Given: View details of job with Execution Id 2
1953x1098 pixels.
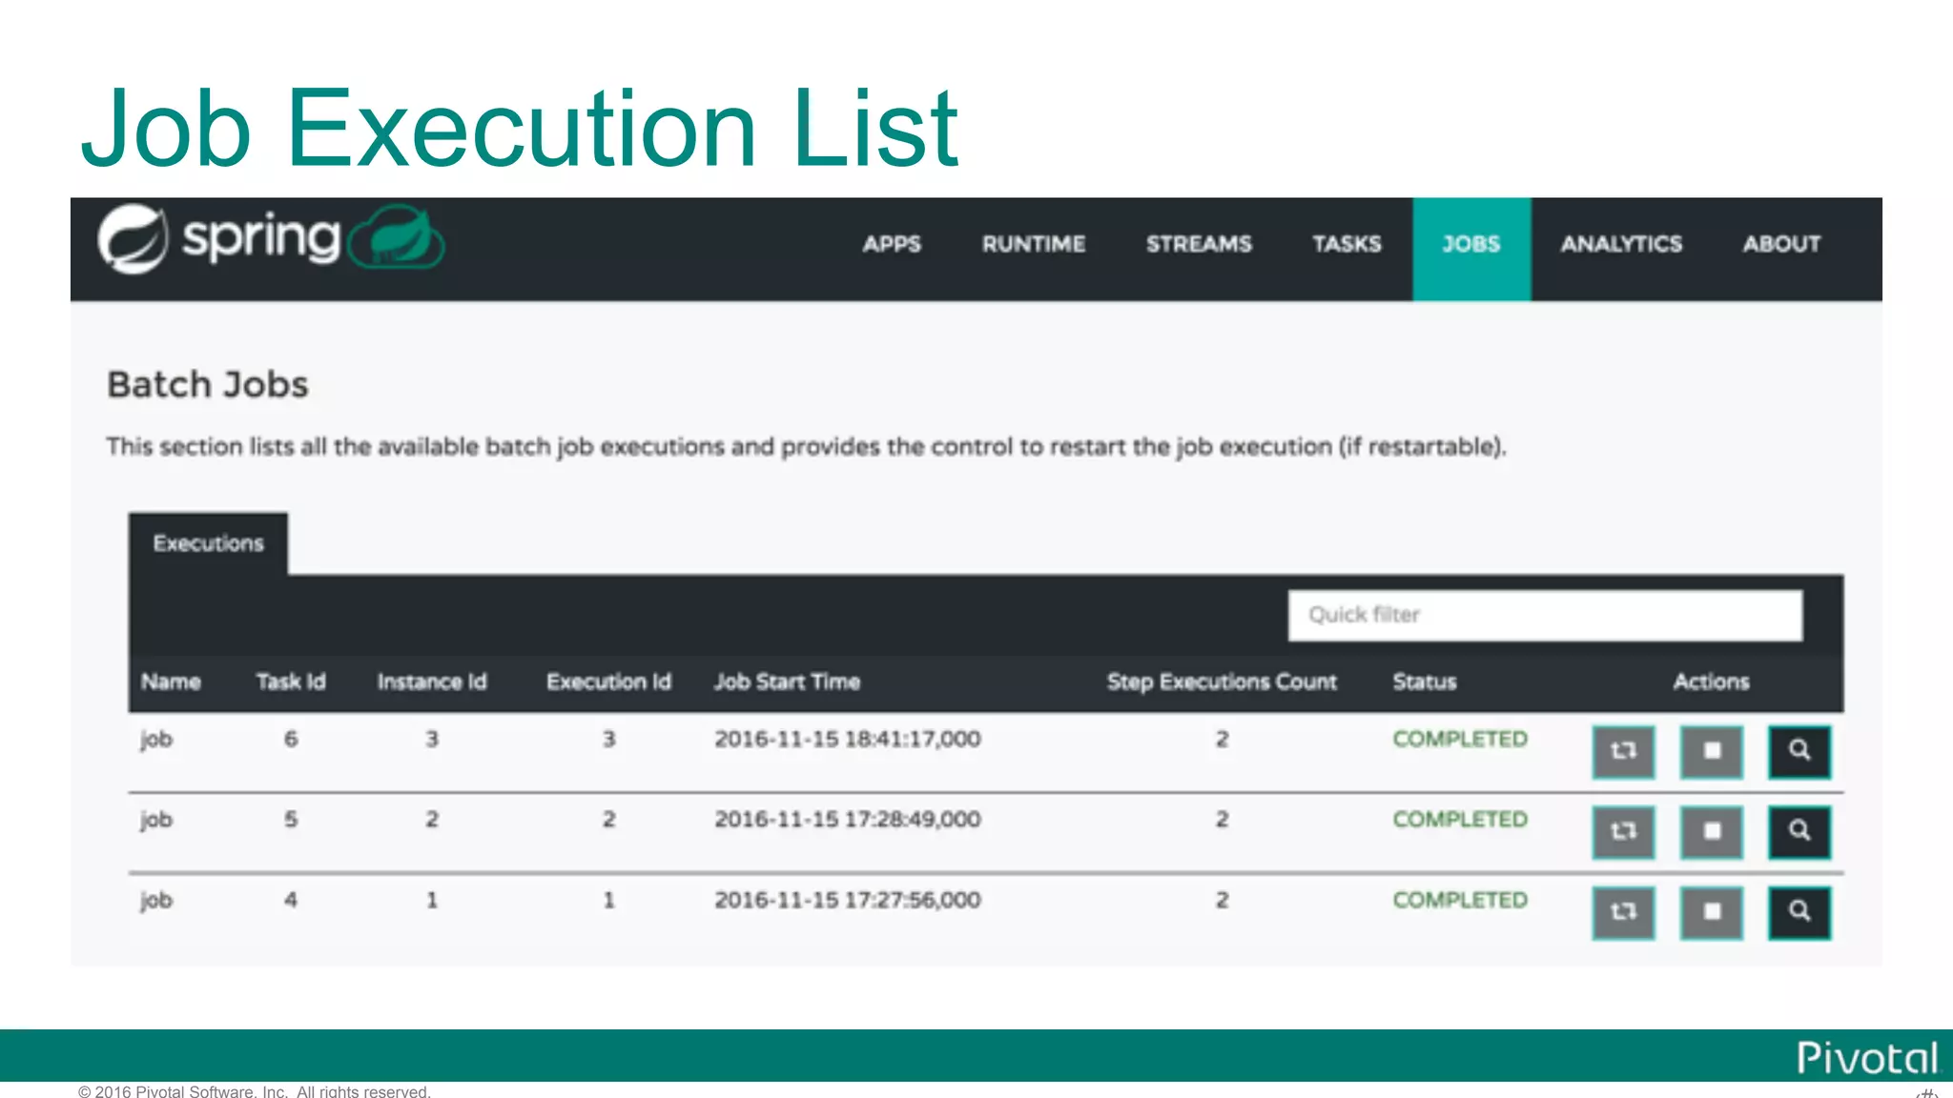Looking at the screenshot, I should pyautogui.click(x=1799, y=832).
